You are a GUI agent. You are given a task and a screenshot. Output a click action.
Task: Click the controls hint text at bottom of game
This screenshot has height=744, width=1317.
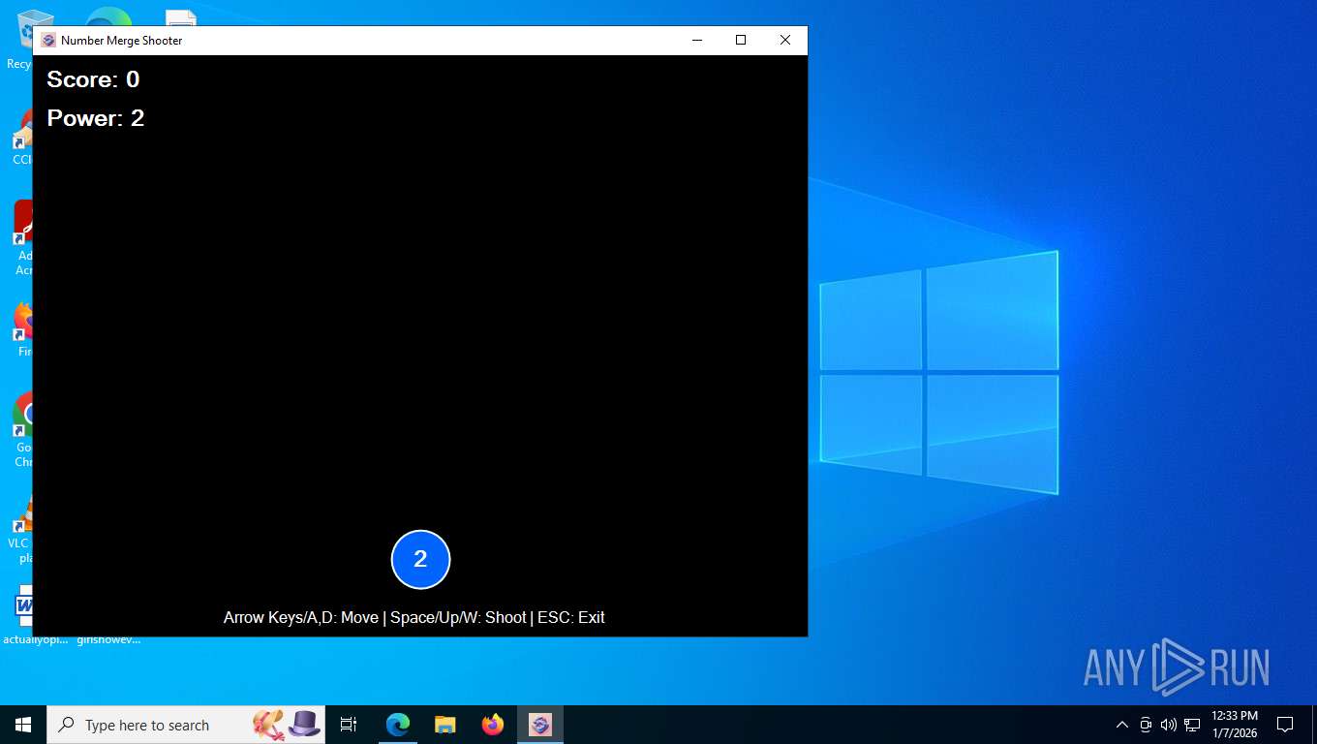414,617
